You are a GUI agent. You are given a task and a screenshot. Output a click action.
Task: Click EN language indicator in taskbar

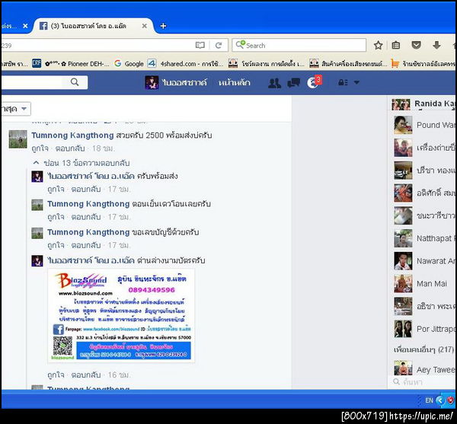click(x=429, y=400)
